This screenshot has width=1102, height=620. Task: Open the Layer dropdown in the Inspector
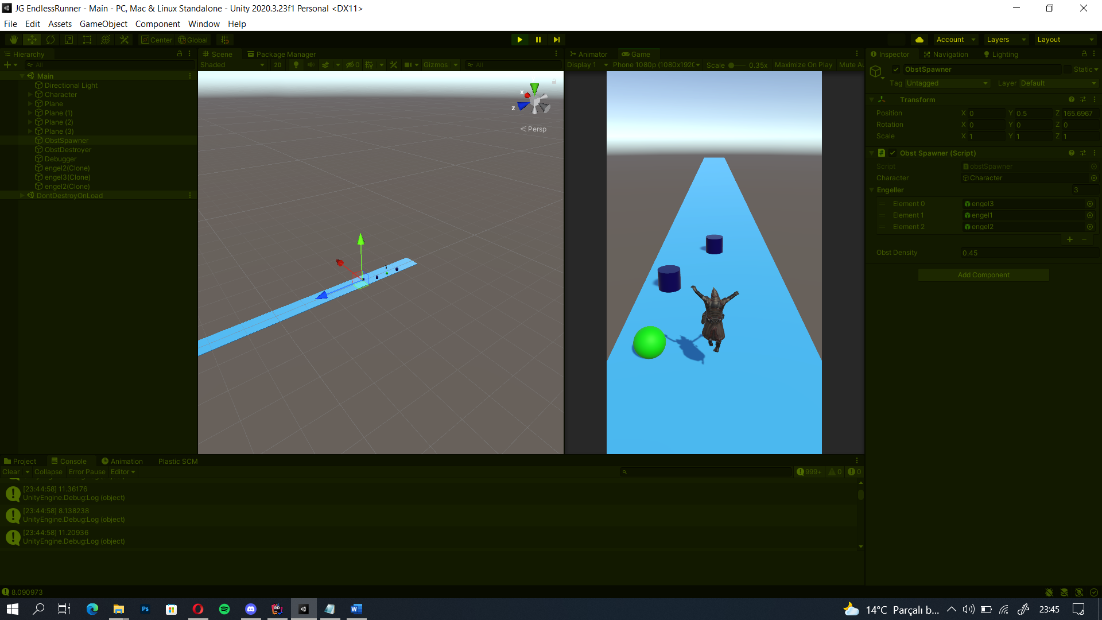point(1058,83)
